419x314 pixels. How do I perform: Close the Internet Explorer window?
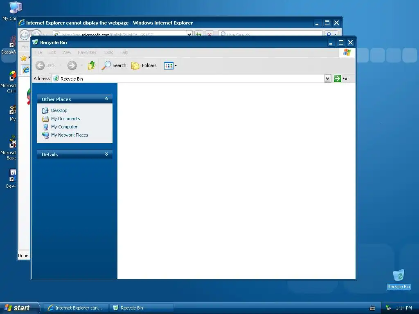click(336, 23)
